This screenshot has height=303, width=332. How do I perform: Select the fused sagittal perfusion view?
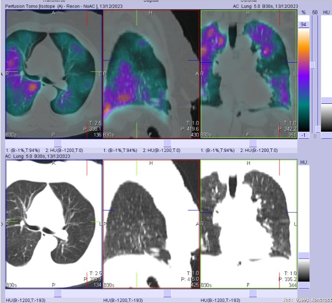click(151, 74)
